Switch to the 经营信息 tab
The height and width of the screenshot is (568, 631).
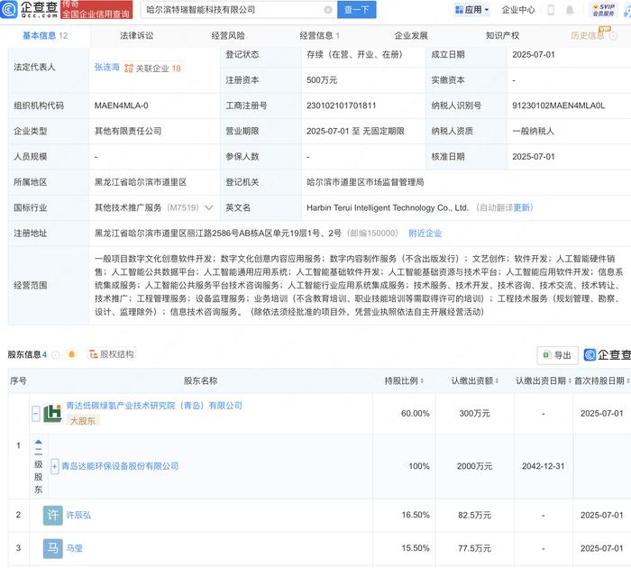point(319,35)
